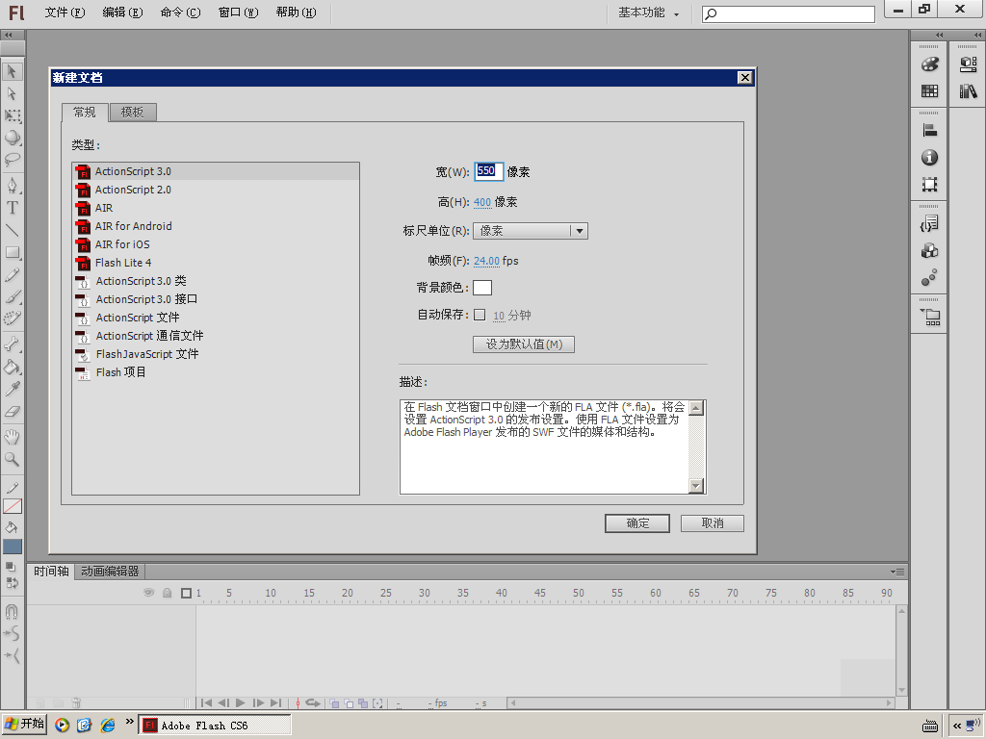The height and width of the screenshot is (739, 986).
Task: Click the stroke color swatch in tools
Action: tap(12, 506)
